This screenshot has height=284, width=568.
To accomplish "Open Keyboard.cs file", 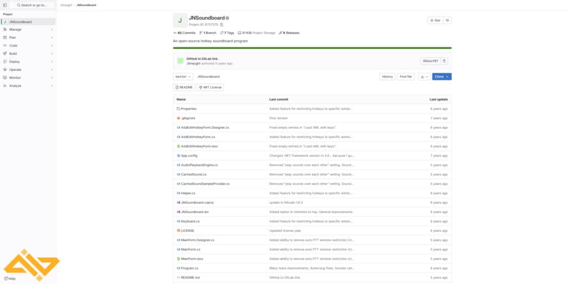I will tap(191, 221).
